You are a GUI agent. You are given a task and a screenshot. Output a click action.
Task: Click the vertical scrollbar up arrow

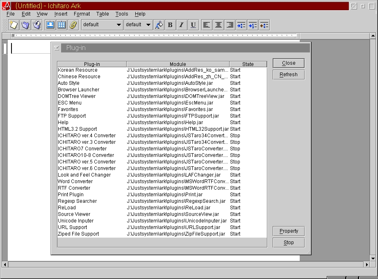(373, 36)
